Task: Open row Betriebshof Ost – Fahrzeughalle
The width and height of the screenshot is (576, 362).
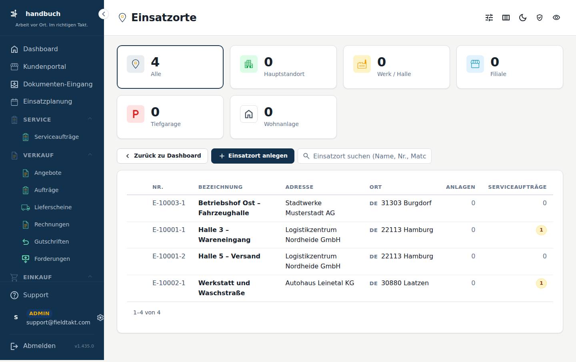Action: (340, 208)
